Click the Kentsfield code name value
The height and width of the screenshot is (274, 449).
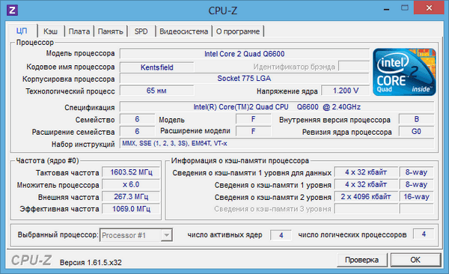tap(157, 67)
